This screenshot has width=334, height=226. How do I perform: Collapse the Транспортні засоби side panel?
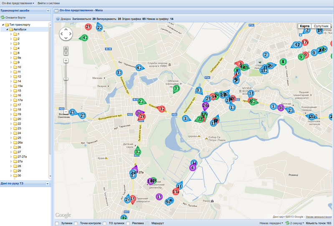point(48,10)
